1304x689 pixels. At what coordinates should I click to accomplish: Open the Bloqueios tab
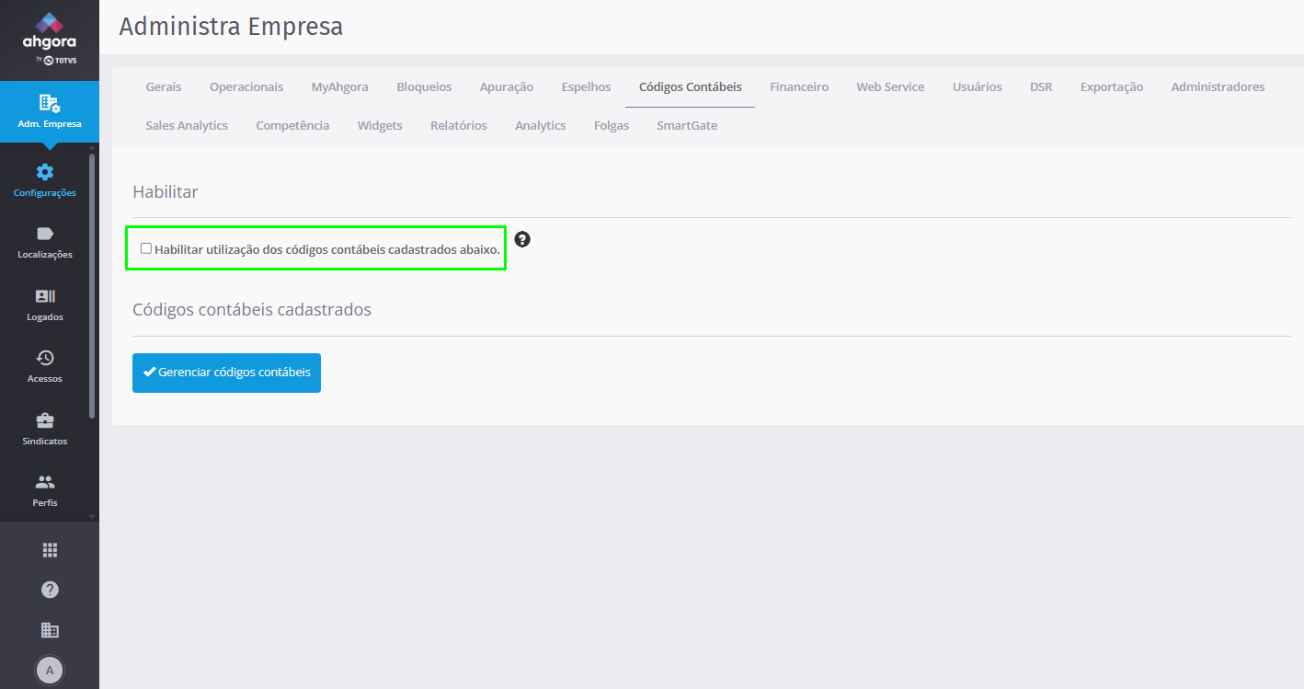coord(424,87)
